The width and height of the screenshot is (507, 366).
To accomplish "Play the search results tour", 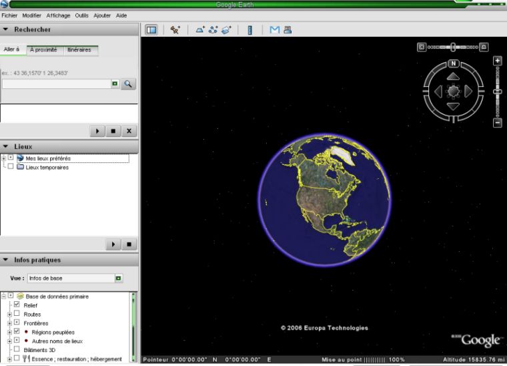I will tap(97, 131).
